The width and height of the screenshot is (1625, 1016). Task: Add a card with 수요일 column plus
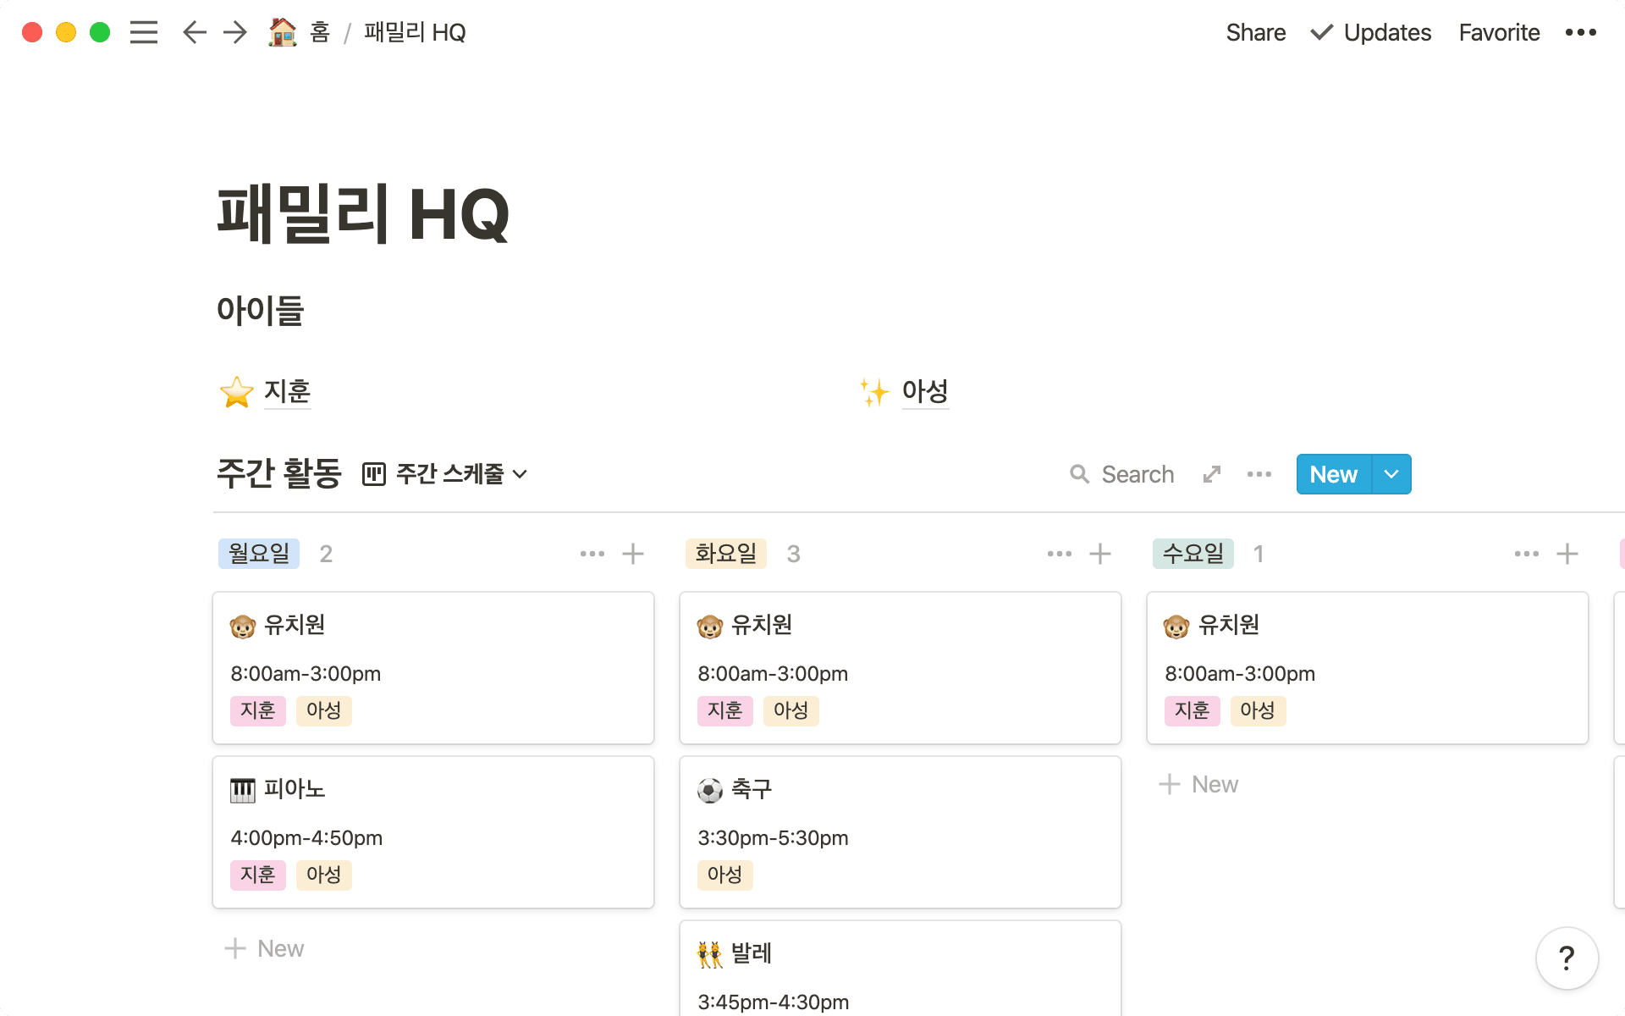[x=1567, y=554]
